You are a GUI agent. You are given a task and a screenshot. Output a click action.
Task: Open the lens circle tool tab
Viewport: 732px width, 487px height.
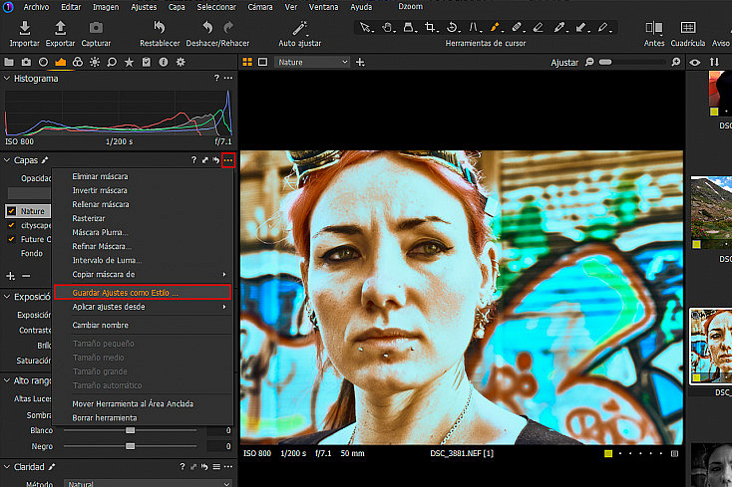pos(43,62)
